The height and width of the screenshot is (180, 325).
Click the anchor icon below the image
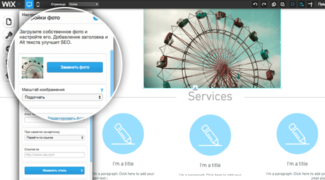(195, 87)
